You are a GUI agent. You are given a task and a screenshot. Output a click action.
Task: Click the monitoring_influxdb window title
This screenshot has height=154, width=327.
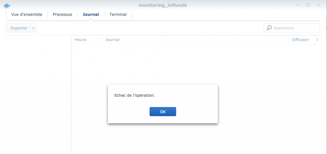(163, 6)
